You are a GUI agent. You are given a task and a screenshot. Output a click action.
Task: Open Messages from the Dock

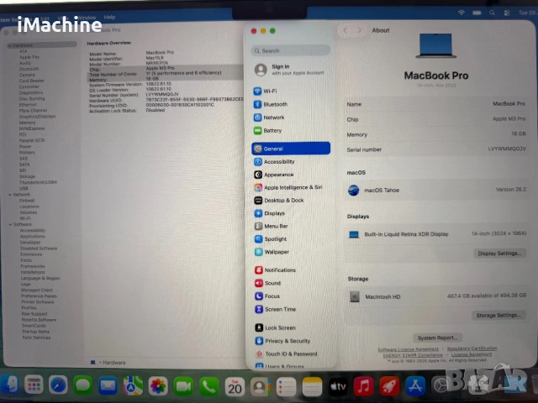tap(82, 385)
